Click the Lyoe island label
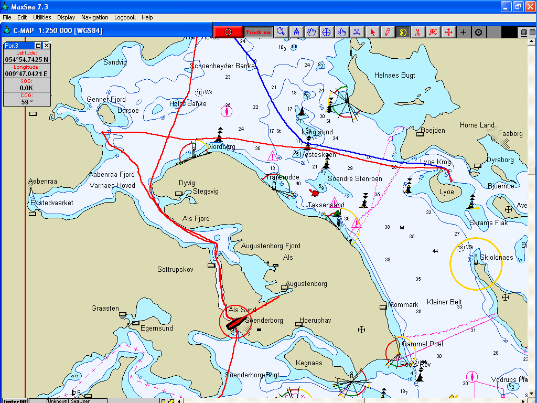Image resolution: width=537 pixels, height=403 pixels. point(447,192)
